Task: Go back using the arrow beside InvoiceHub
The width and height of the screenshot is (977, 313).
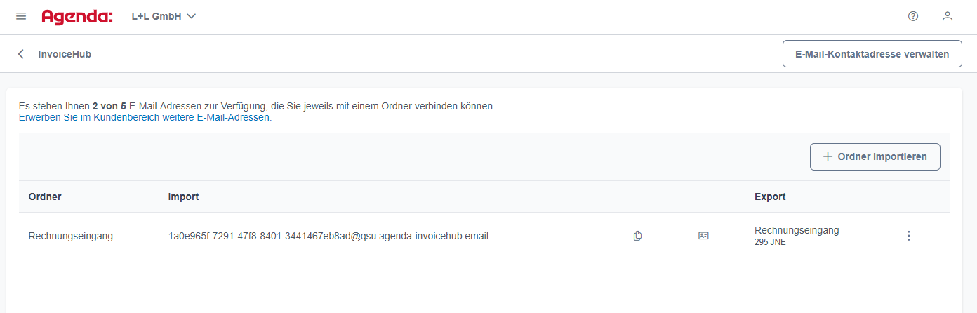Action: click(21, 54)
